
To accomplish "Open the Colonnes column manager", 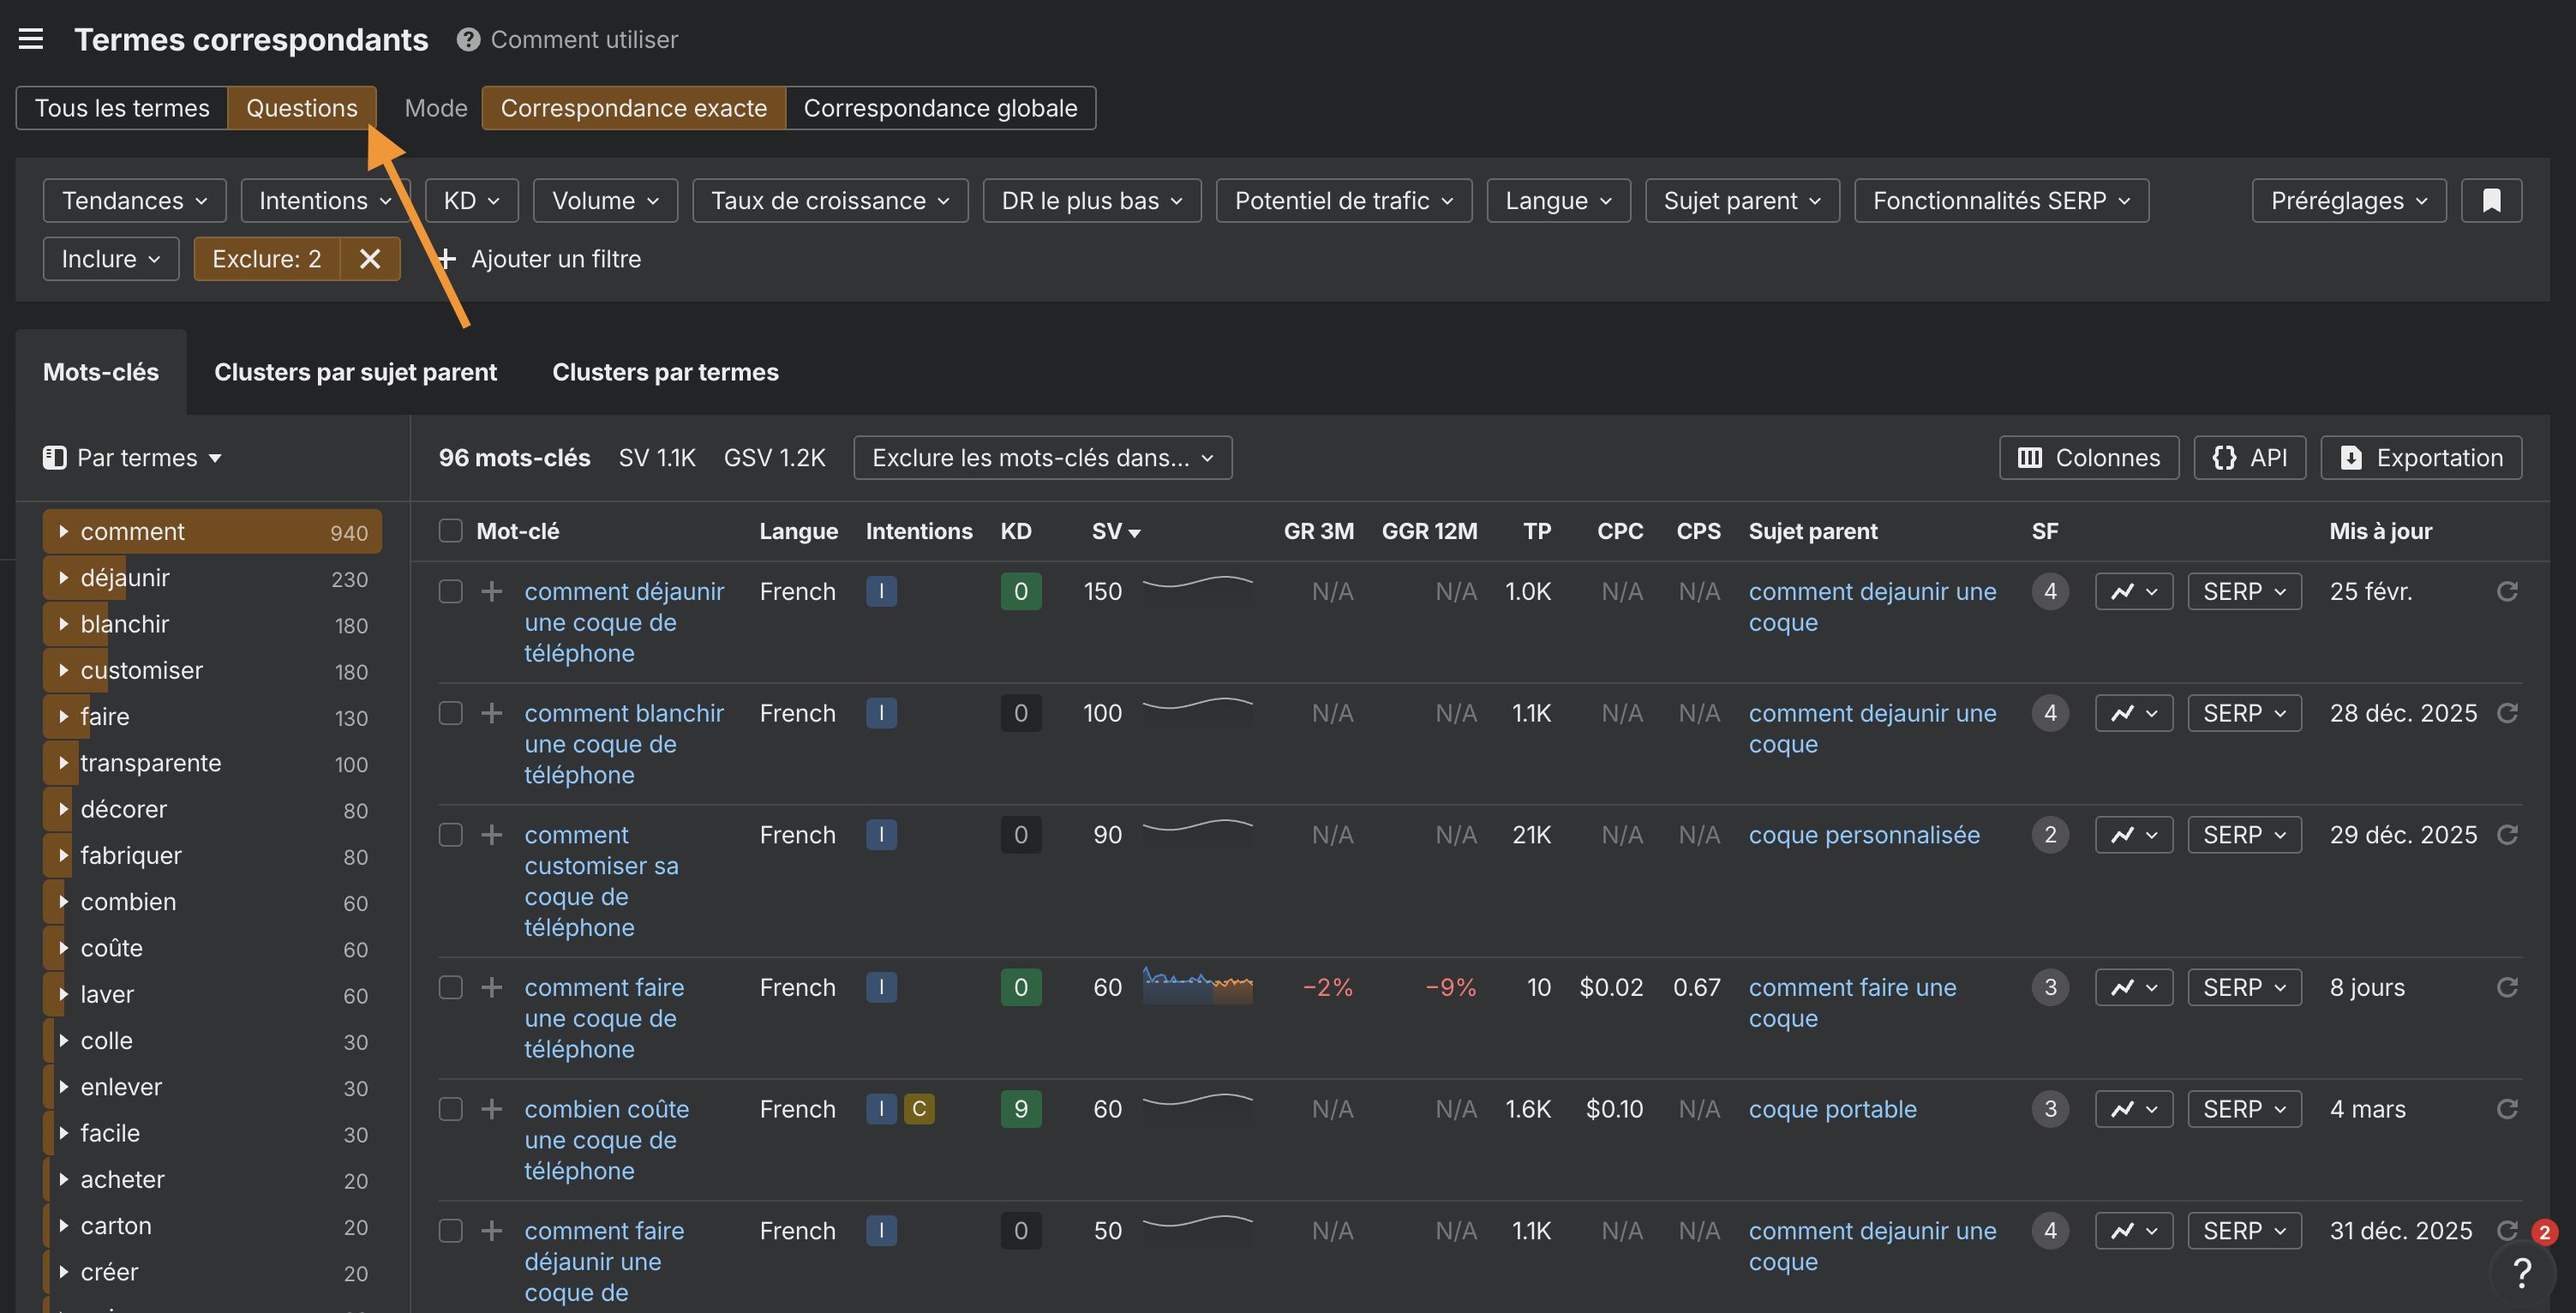I will [x=2088, y=457].
